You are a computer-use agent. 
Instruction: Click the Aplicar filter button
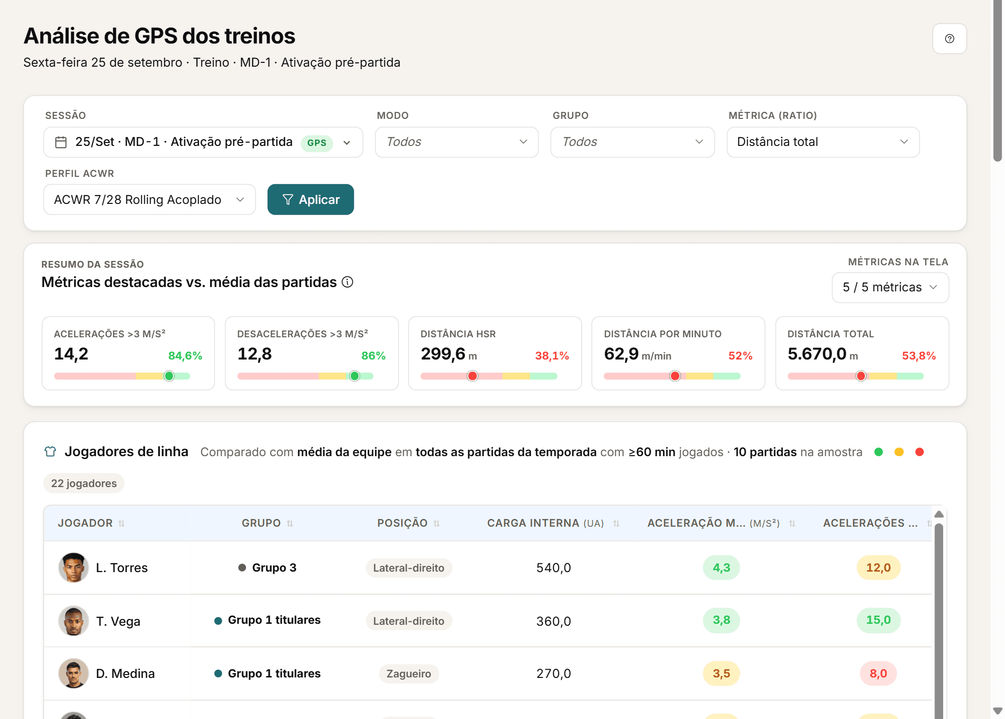click(x=311, y=200)
